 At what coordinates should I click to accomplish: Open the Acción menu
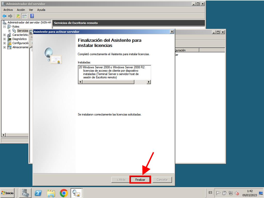(x=21, y=10)
